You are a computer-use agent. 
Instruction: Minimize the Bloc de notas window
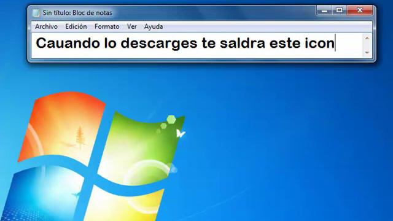coord(324,10)
